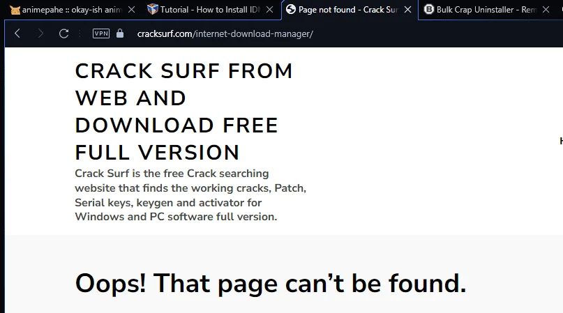Close the animepahe tab
This screenshot has width=563, height=313.
point(132,10)
